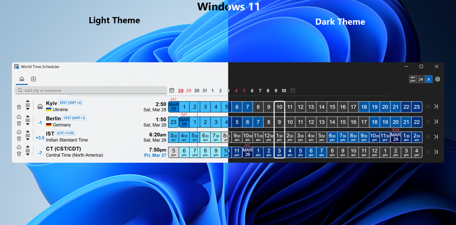This screenshot has width=456, height=225.
Task: Open the Home tab
Action: click(22, 79)
